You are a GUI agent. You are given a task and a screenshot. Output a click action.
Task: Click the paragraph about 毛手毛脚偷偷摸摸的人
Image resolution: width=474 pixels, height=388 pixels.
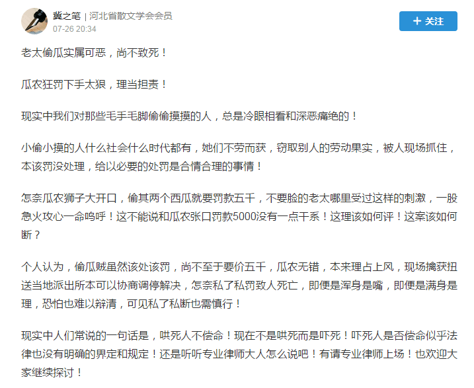click(x=190, y=117)
